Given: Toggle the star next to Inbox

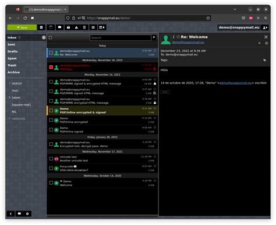Looking at the screenshot, I should click(x=19, y=37).
